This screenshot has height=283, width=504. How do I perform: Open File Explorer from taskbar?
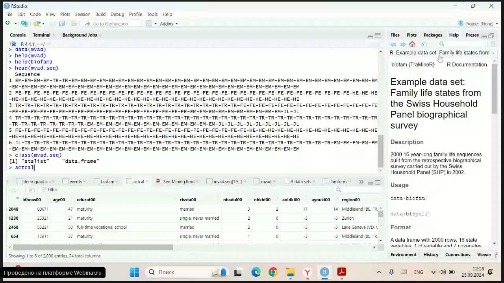click(x=290, y=272)
